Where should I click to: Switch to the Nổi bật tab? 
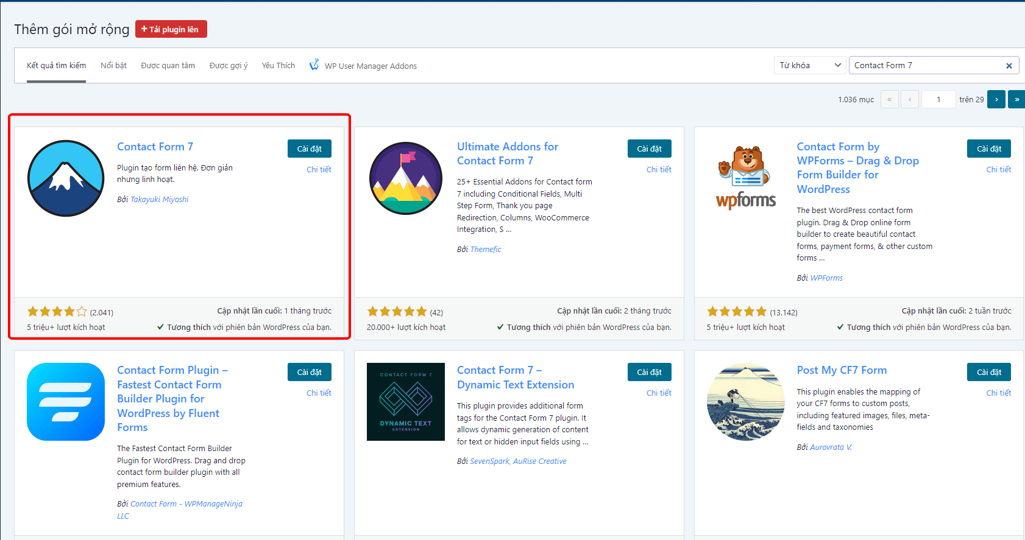click(x=113, y=65)
